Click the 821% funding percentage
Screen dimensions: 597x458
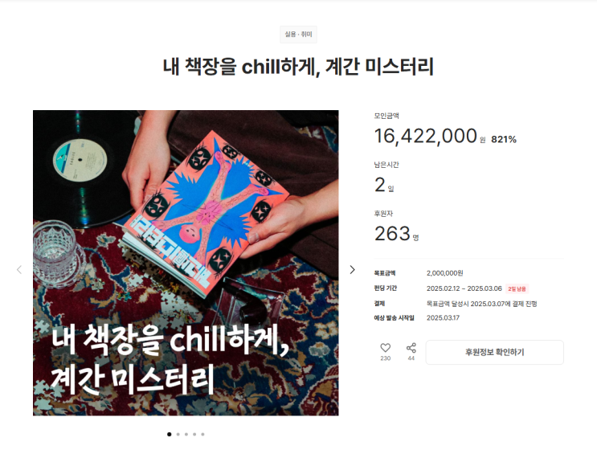click(504, 140)
